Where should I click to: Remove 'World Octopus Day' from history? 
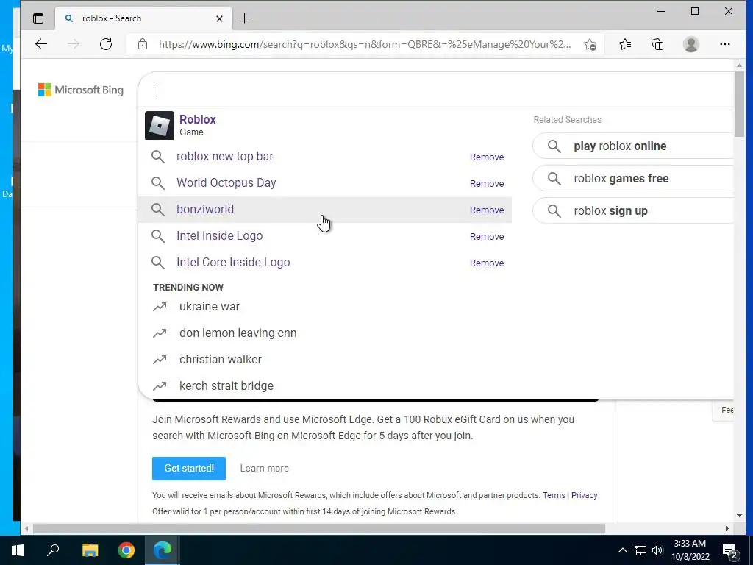click(487, 183)
